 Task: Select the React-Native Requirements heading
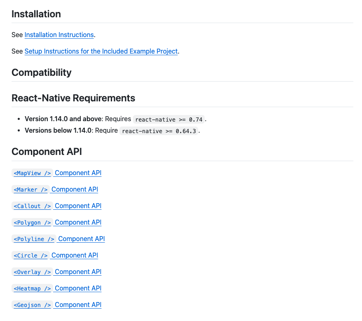tap(73, 98)
